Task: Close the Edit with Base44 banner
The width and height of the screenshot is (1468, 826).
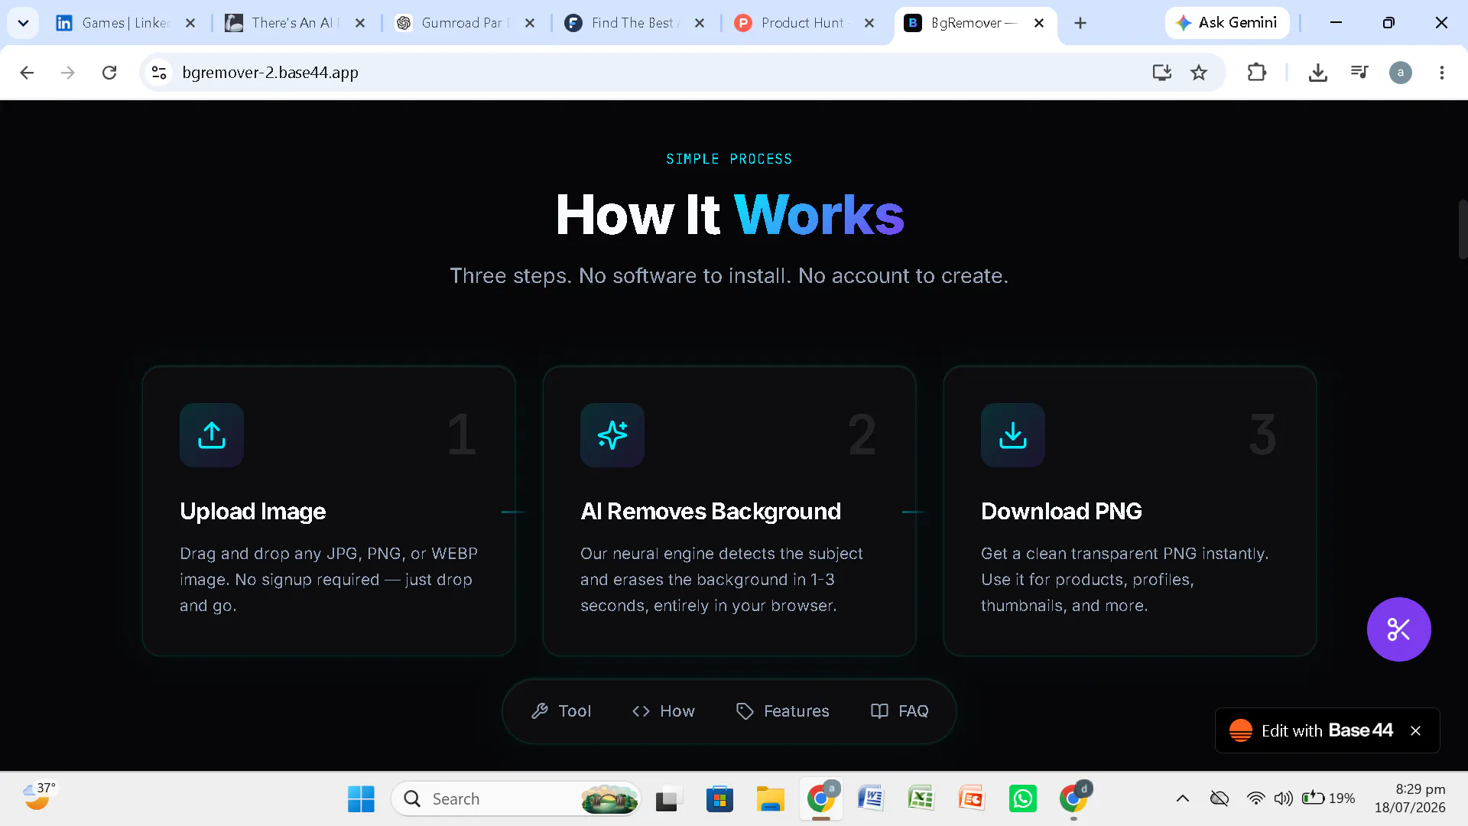Action: [x=1416, y=731]
